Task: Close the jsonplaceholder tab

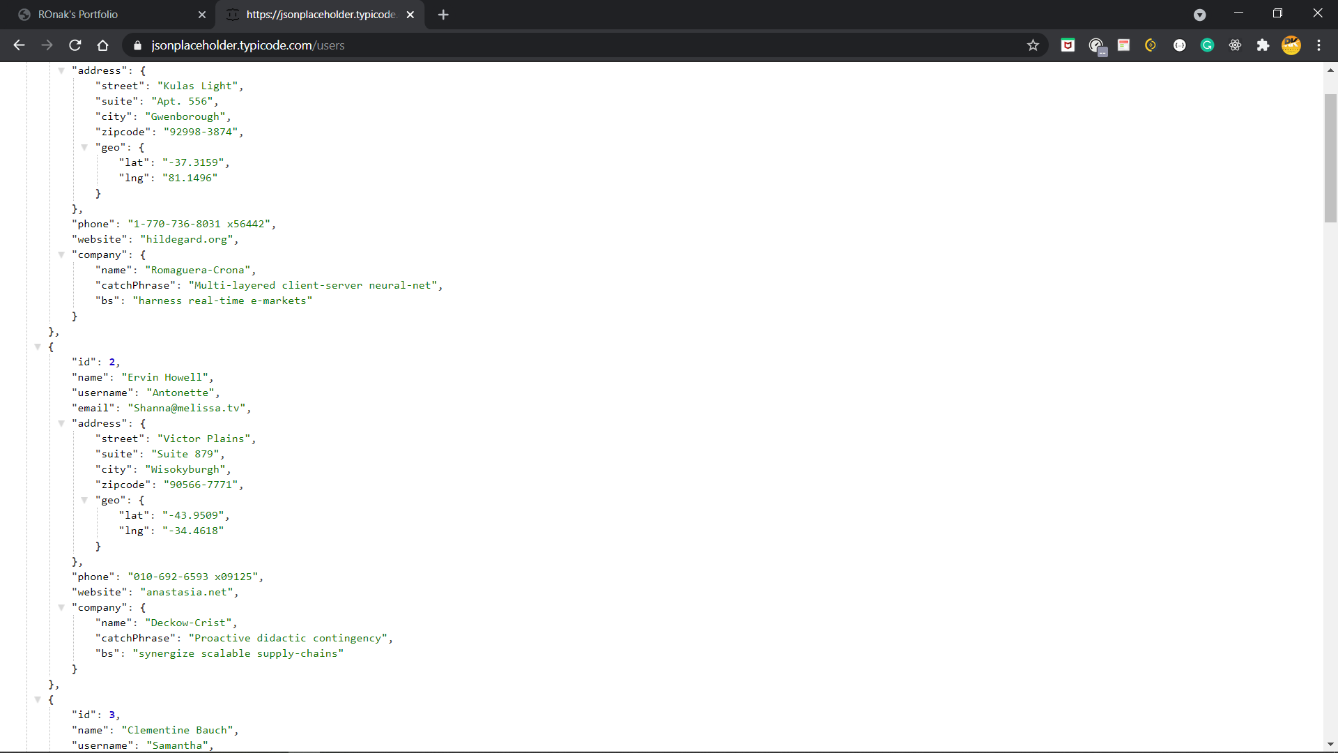Action: (410, 15)
